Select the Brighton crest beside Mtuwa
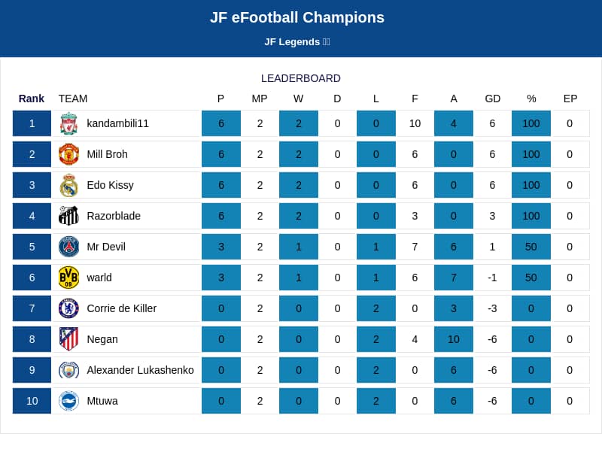602x452 pixels. coord(68,401)
